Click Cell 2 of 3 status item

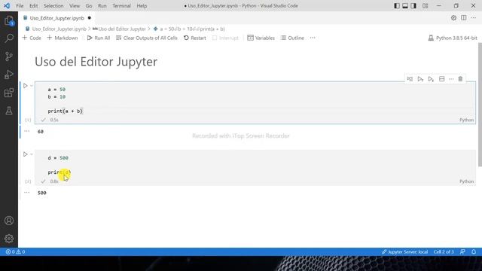[444, 252]
